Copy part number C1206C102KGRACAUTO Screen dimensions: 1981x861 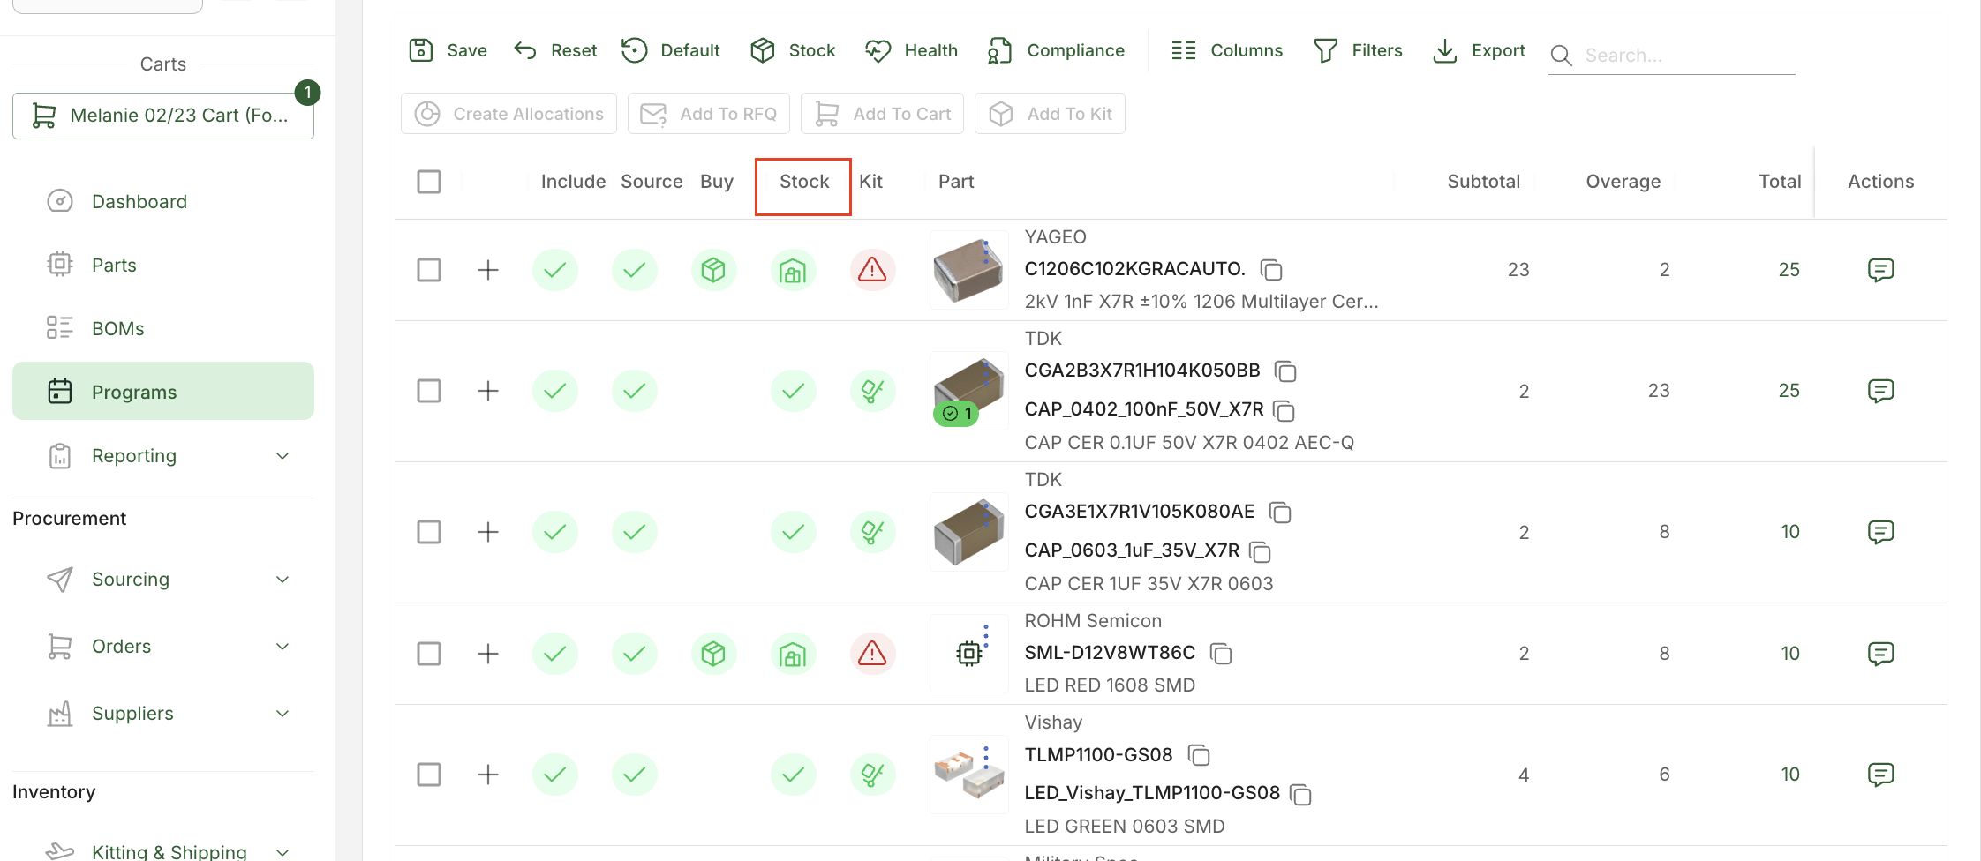coord(1271,269)
